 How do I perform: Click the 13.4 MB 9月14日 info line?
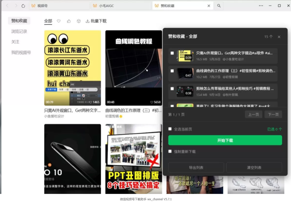pos(217,95)
